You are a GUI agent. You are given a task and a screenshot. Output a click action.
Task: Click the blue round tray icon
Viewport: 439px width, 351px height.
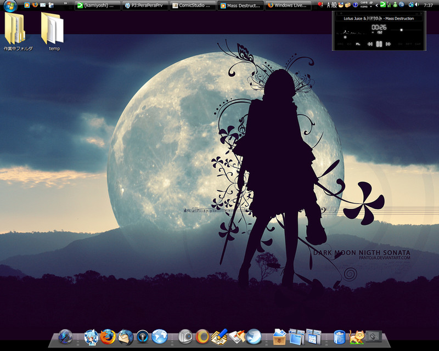pyautogui.click(x=402, y=5)
